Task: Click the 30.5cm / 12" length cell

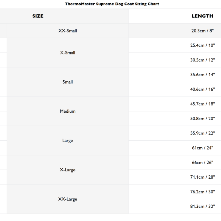Action: [x=202, y=60]
